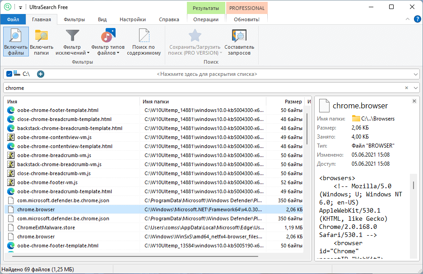Screen dimensions: 423x274
Task: Sort results by Имя папки column header
Action: coord(203,102)
